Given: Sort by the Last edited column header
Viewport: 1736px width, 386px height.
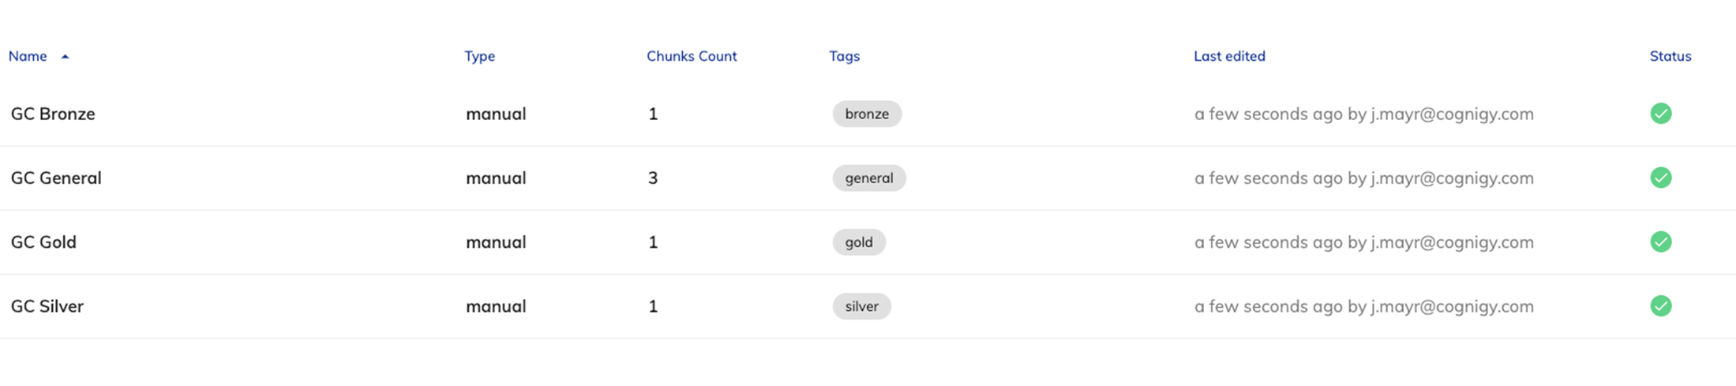Looking at the screenshot, I should [1229, 56].
